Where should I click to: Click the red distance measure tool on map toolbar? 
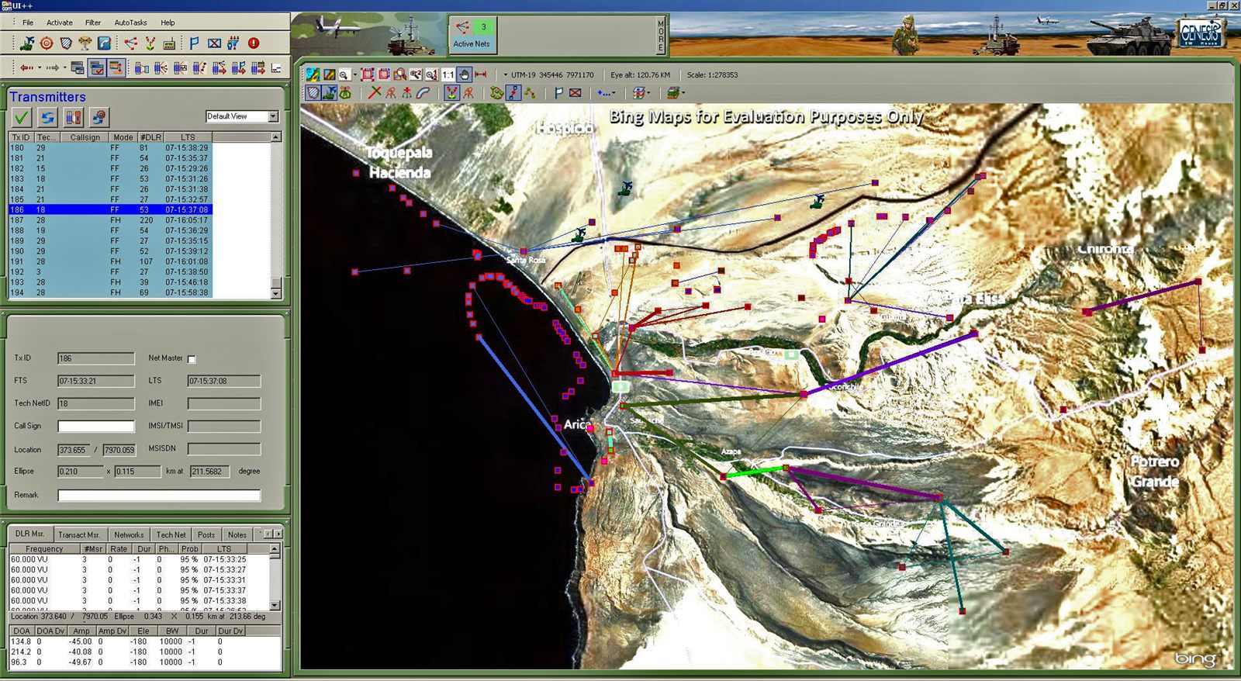[x=481, y=74]
